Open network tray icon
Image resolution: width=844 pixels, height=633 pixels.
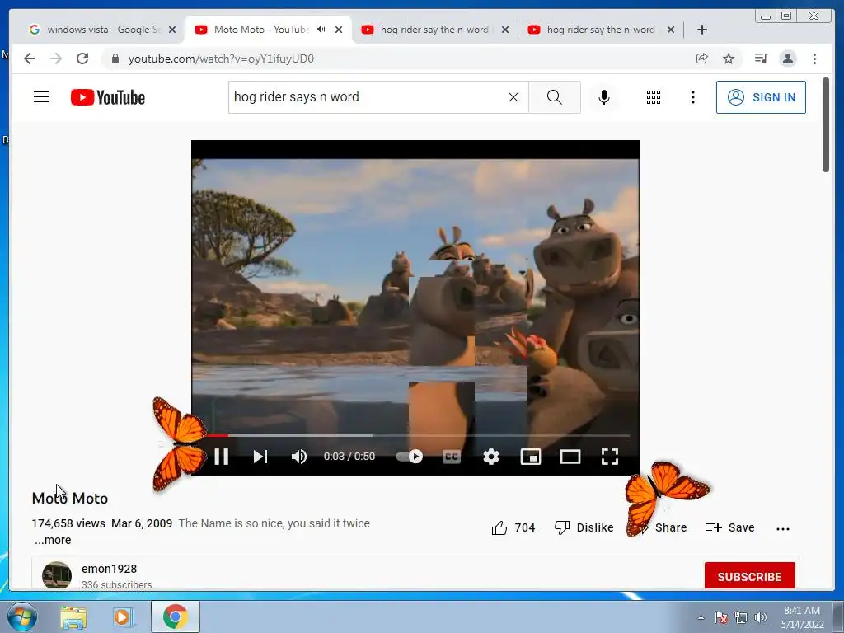741,617
